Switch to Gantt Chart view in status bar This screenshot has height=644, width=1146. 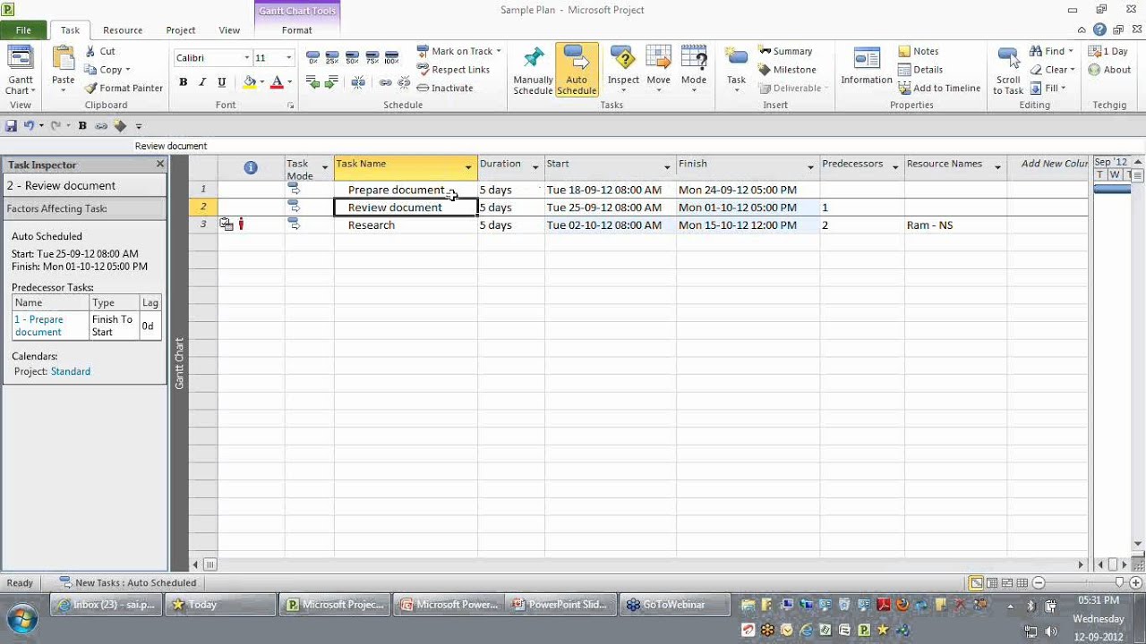[x=977, y=583]
